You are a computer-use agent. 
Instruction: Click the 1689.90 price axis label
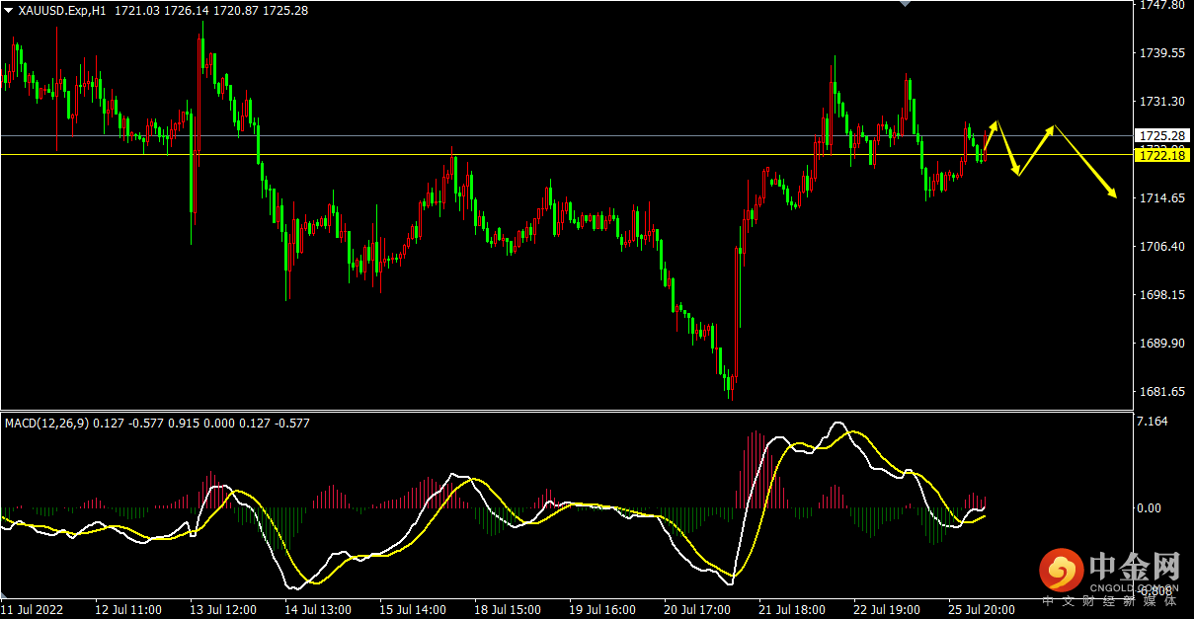point(1161,344)
